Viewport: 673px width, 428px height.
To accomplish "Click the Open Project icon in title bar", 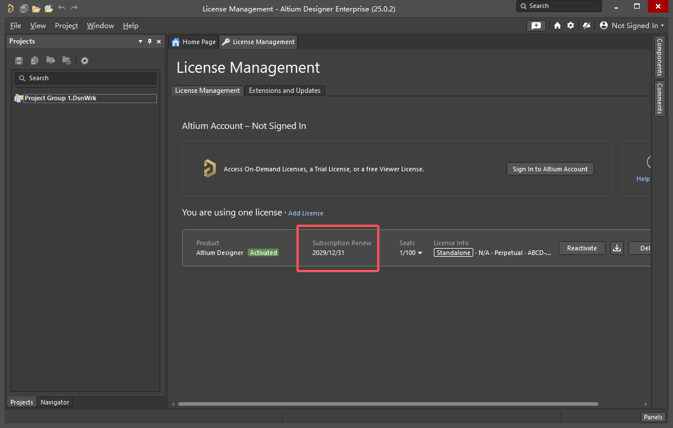I will pos(49,9).
